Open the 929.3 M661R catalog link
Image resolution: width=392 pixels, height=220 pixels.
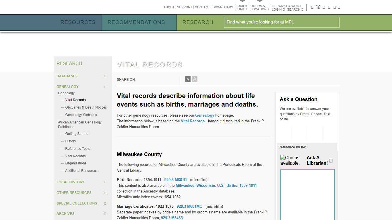(175, 180)
